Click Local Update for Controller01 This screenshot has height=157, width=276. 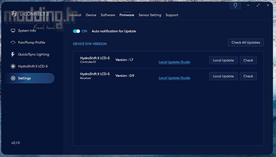pos(223,60)
